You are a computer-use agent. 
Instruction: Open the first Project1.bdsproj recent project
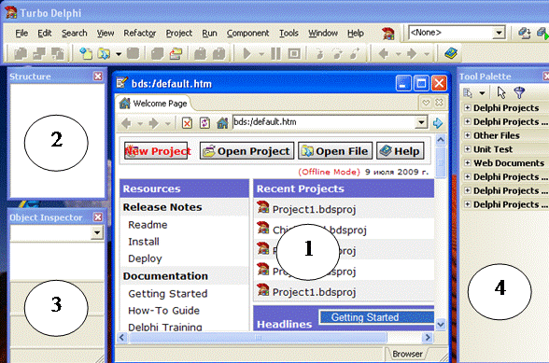tap(314, 209)
